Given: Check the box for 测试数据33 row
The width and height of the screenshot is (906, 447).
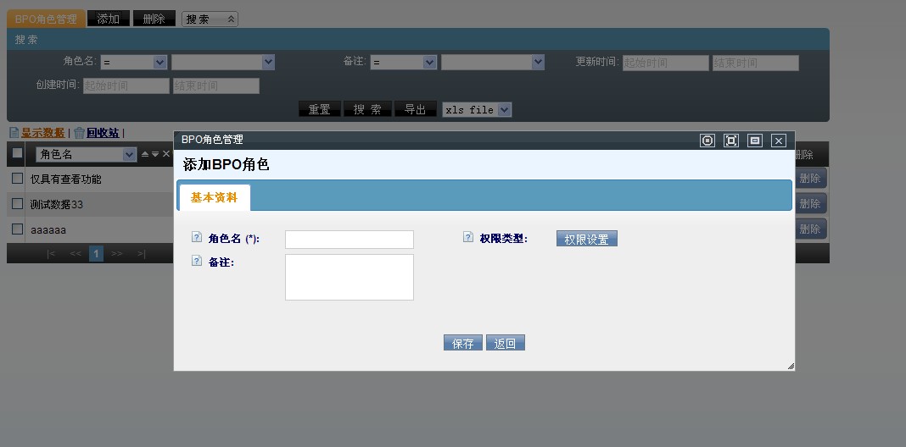Looking at the screenshot, I should tap(17, 204).
